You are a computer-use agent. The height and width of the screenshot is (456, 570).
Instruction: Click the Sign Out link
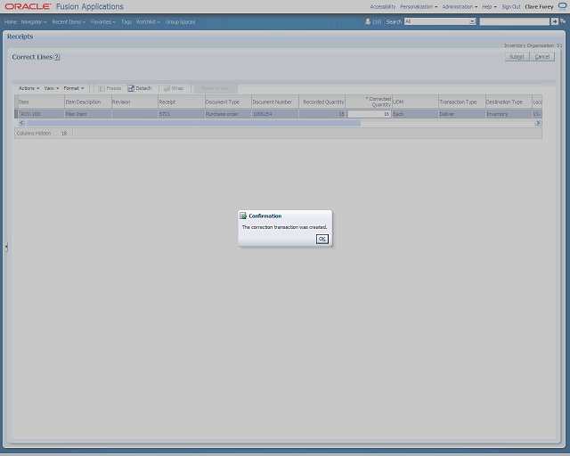click(511, 7)
